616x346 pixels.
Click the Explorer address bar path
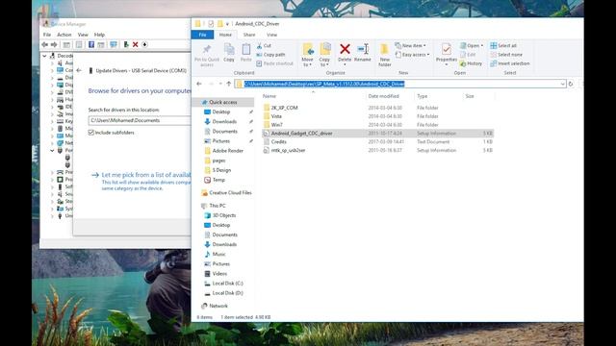(400, 84)
